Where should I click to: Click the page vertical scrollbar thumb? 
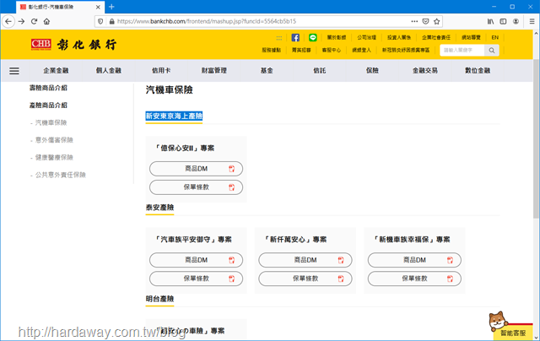[536, 138]
